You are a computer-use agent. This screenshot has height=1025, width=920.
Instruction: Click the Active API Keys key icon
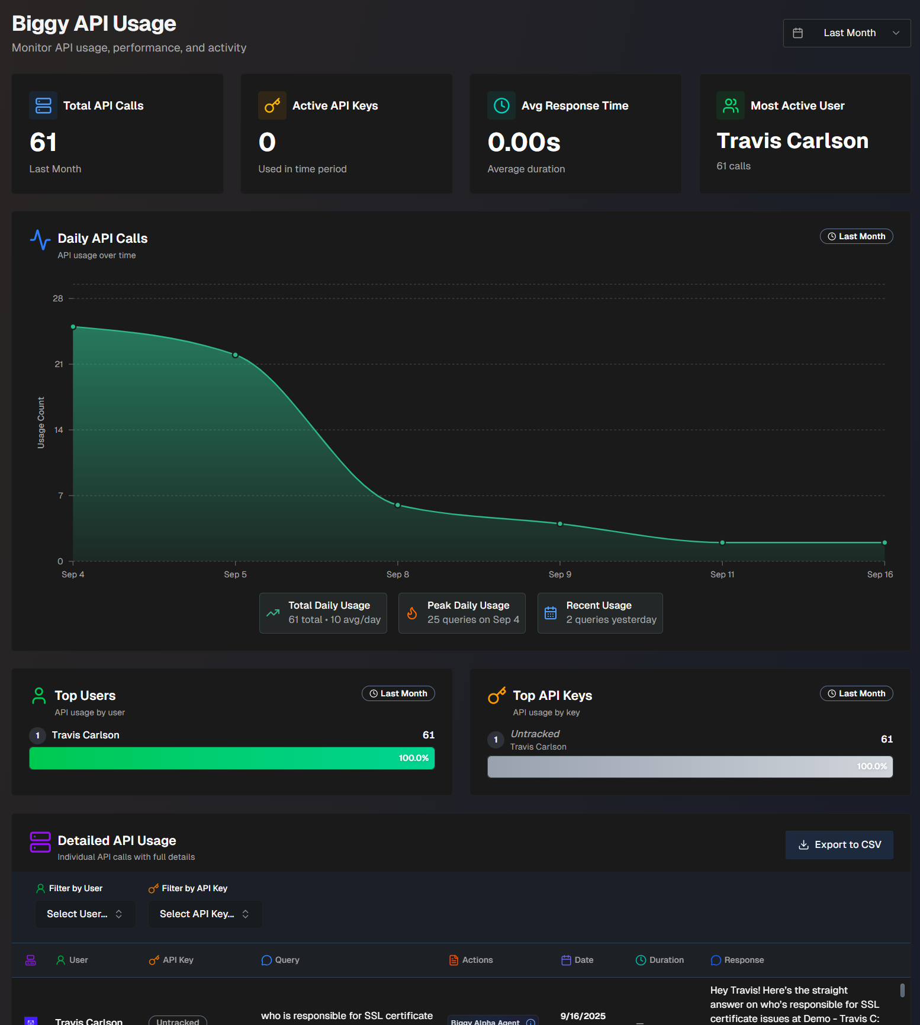(x=272, y=105)
